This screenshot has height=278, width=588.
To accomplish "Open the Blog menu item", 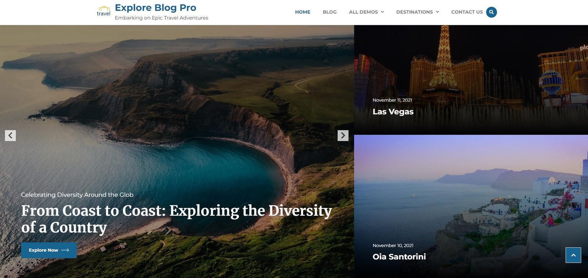I will point(330,12).
